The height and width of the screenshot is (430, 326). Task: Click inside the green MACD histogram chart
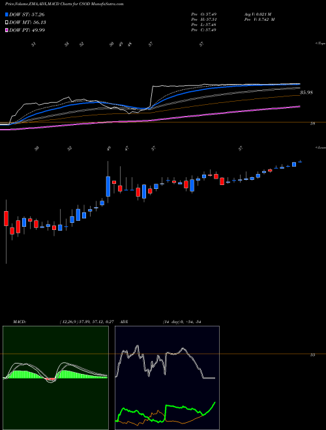(x=55, y=378)
